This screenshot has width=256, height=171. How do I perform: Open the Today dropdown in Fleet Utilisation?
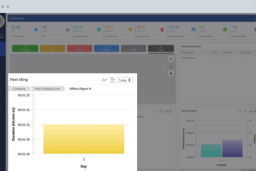pyautogui.click(x=251, y=111)
